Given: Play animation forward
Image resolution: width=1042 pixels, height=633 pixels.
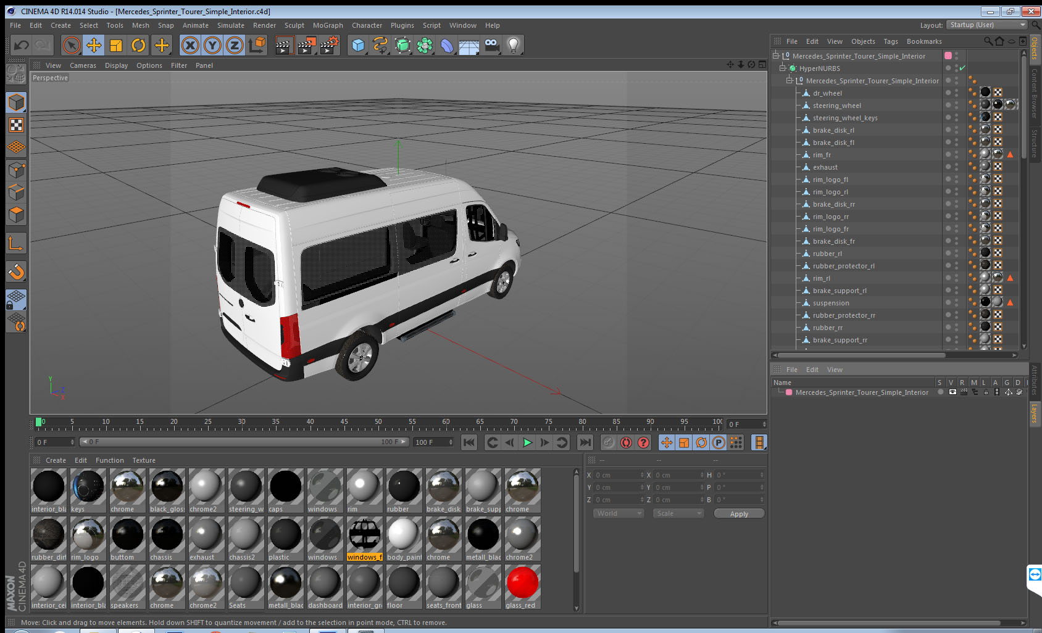Looking at the screenshot, I should click(527, 442).
